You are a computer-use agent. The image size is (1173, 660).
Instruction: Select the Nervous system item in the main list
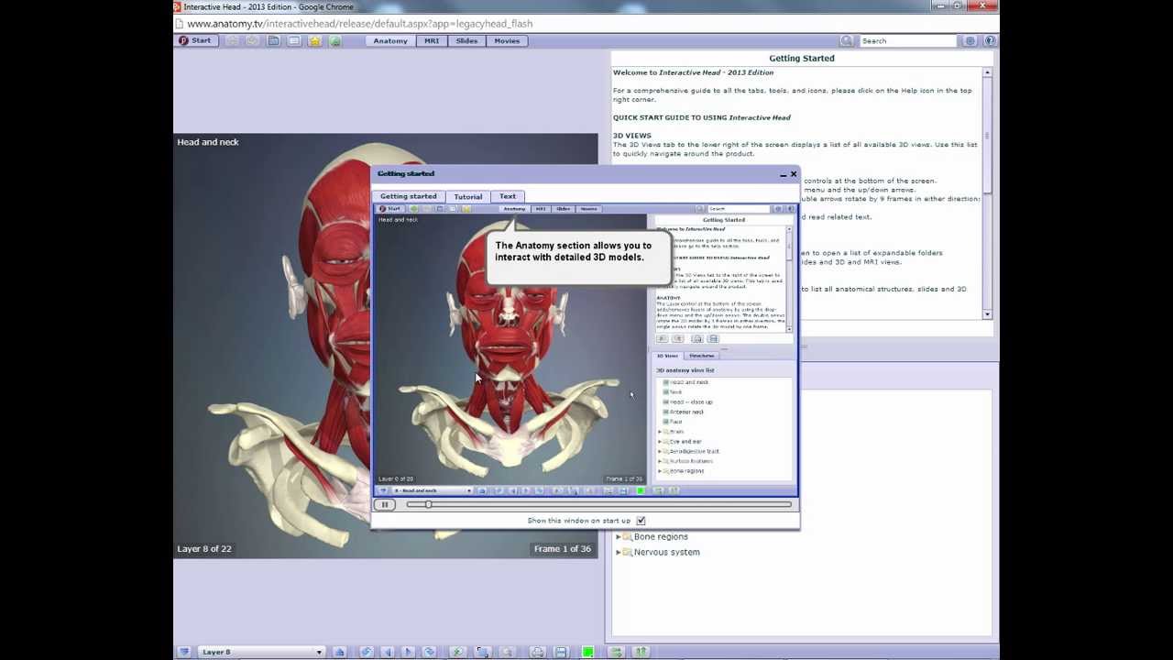click(666, 553)
